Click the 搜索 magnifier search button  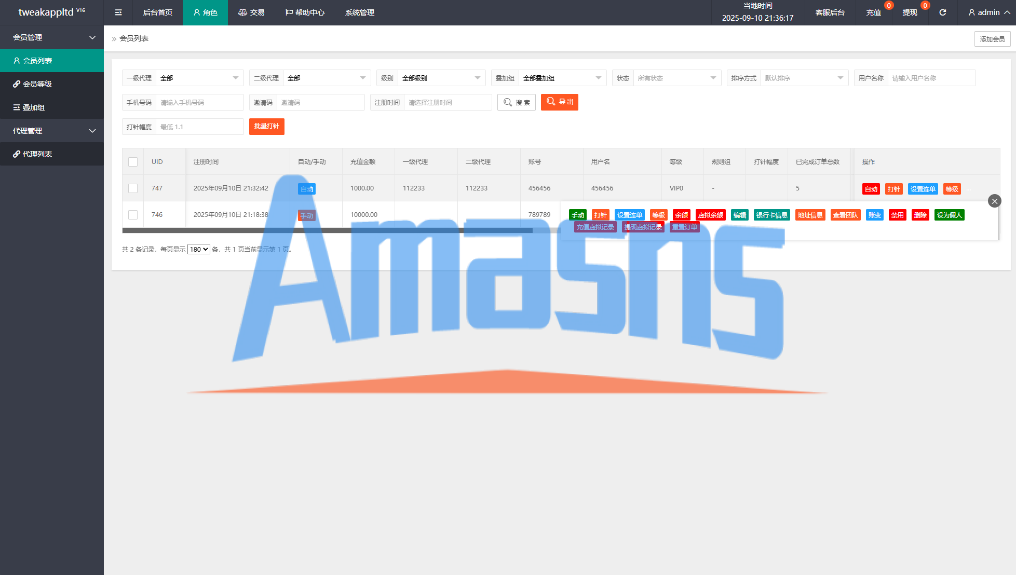[517, 102]
